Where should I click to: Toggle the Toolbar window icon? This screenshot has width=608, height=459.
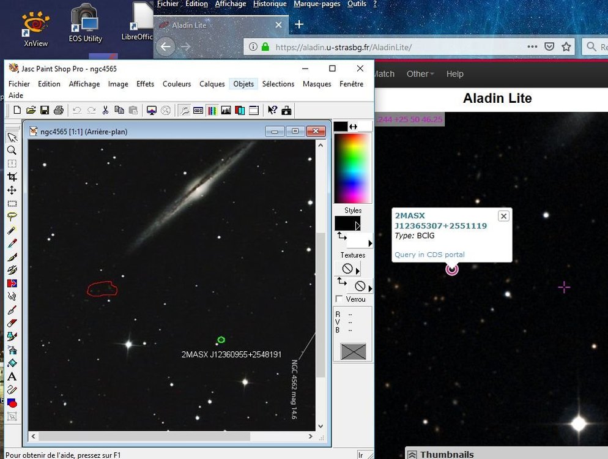pyautogui.click(x=254, y=111)
